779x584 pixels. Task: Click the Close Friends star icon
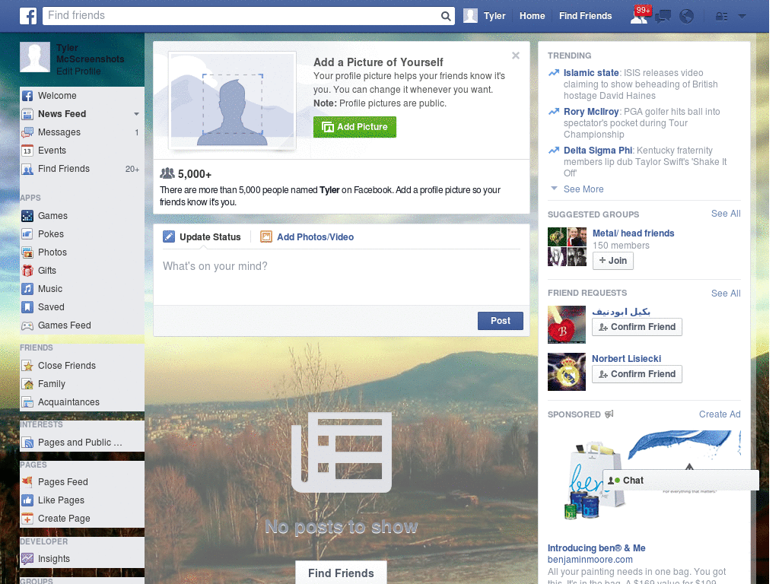pos(27,366)
